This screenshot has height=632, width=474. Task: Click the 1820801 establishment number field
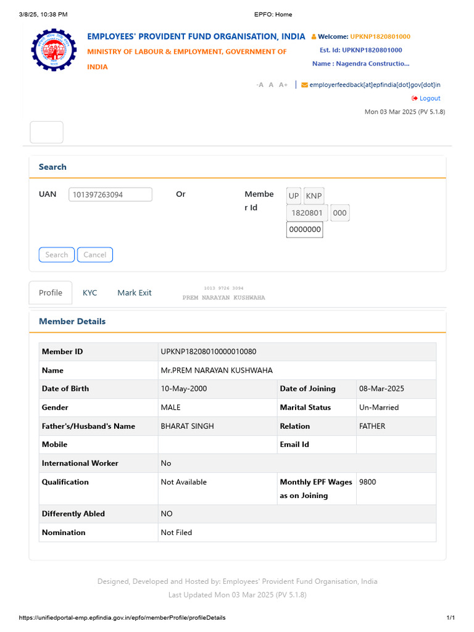(x=307, y=213)
